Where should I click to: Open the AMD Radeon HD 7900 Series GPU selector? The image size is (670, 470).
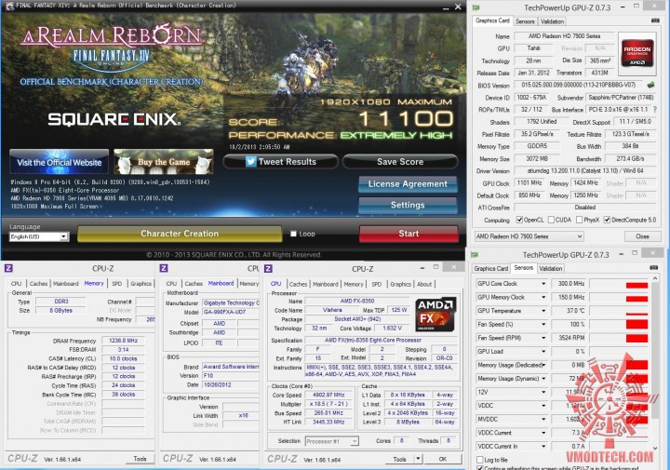click(x=529, y=236)
